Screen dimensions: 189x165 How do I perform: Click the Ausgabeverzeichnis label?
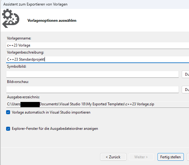pyautogui.click(x=24, y=97)
